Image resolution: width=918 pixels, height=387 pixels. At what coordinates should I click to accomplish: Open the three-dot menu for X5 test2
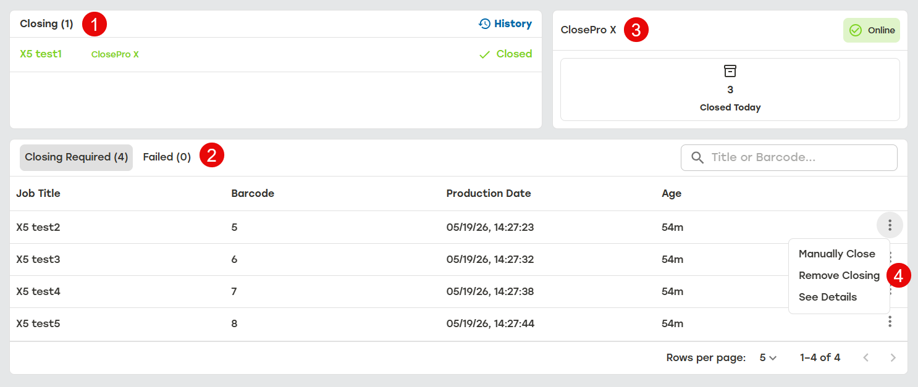tap(890, 225)
